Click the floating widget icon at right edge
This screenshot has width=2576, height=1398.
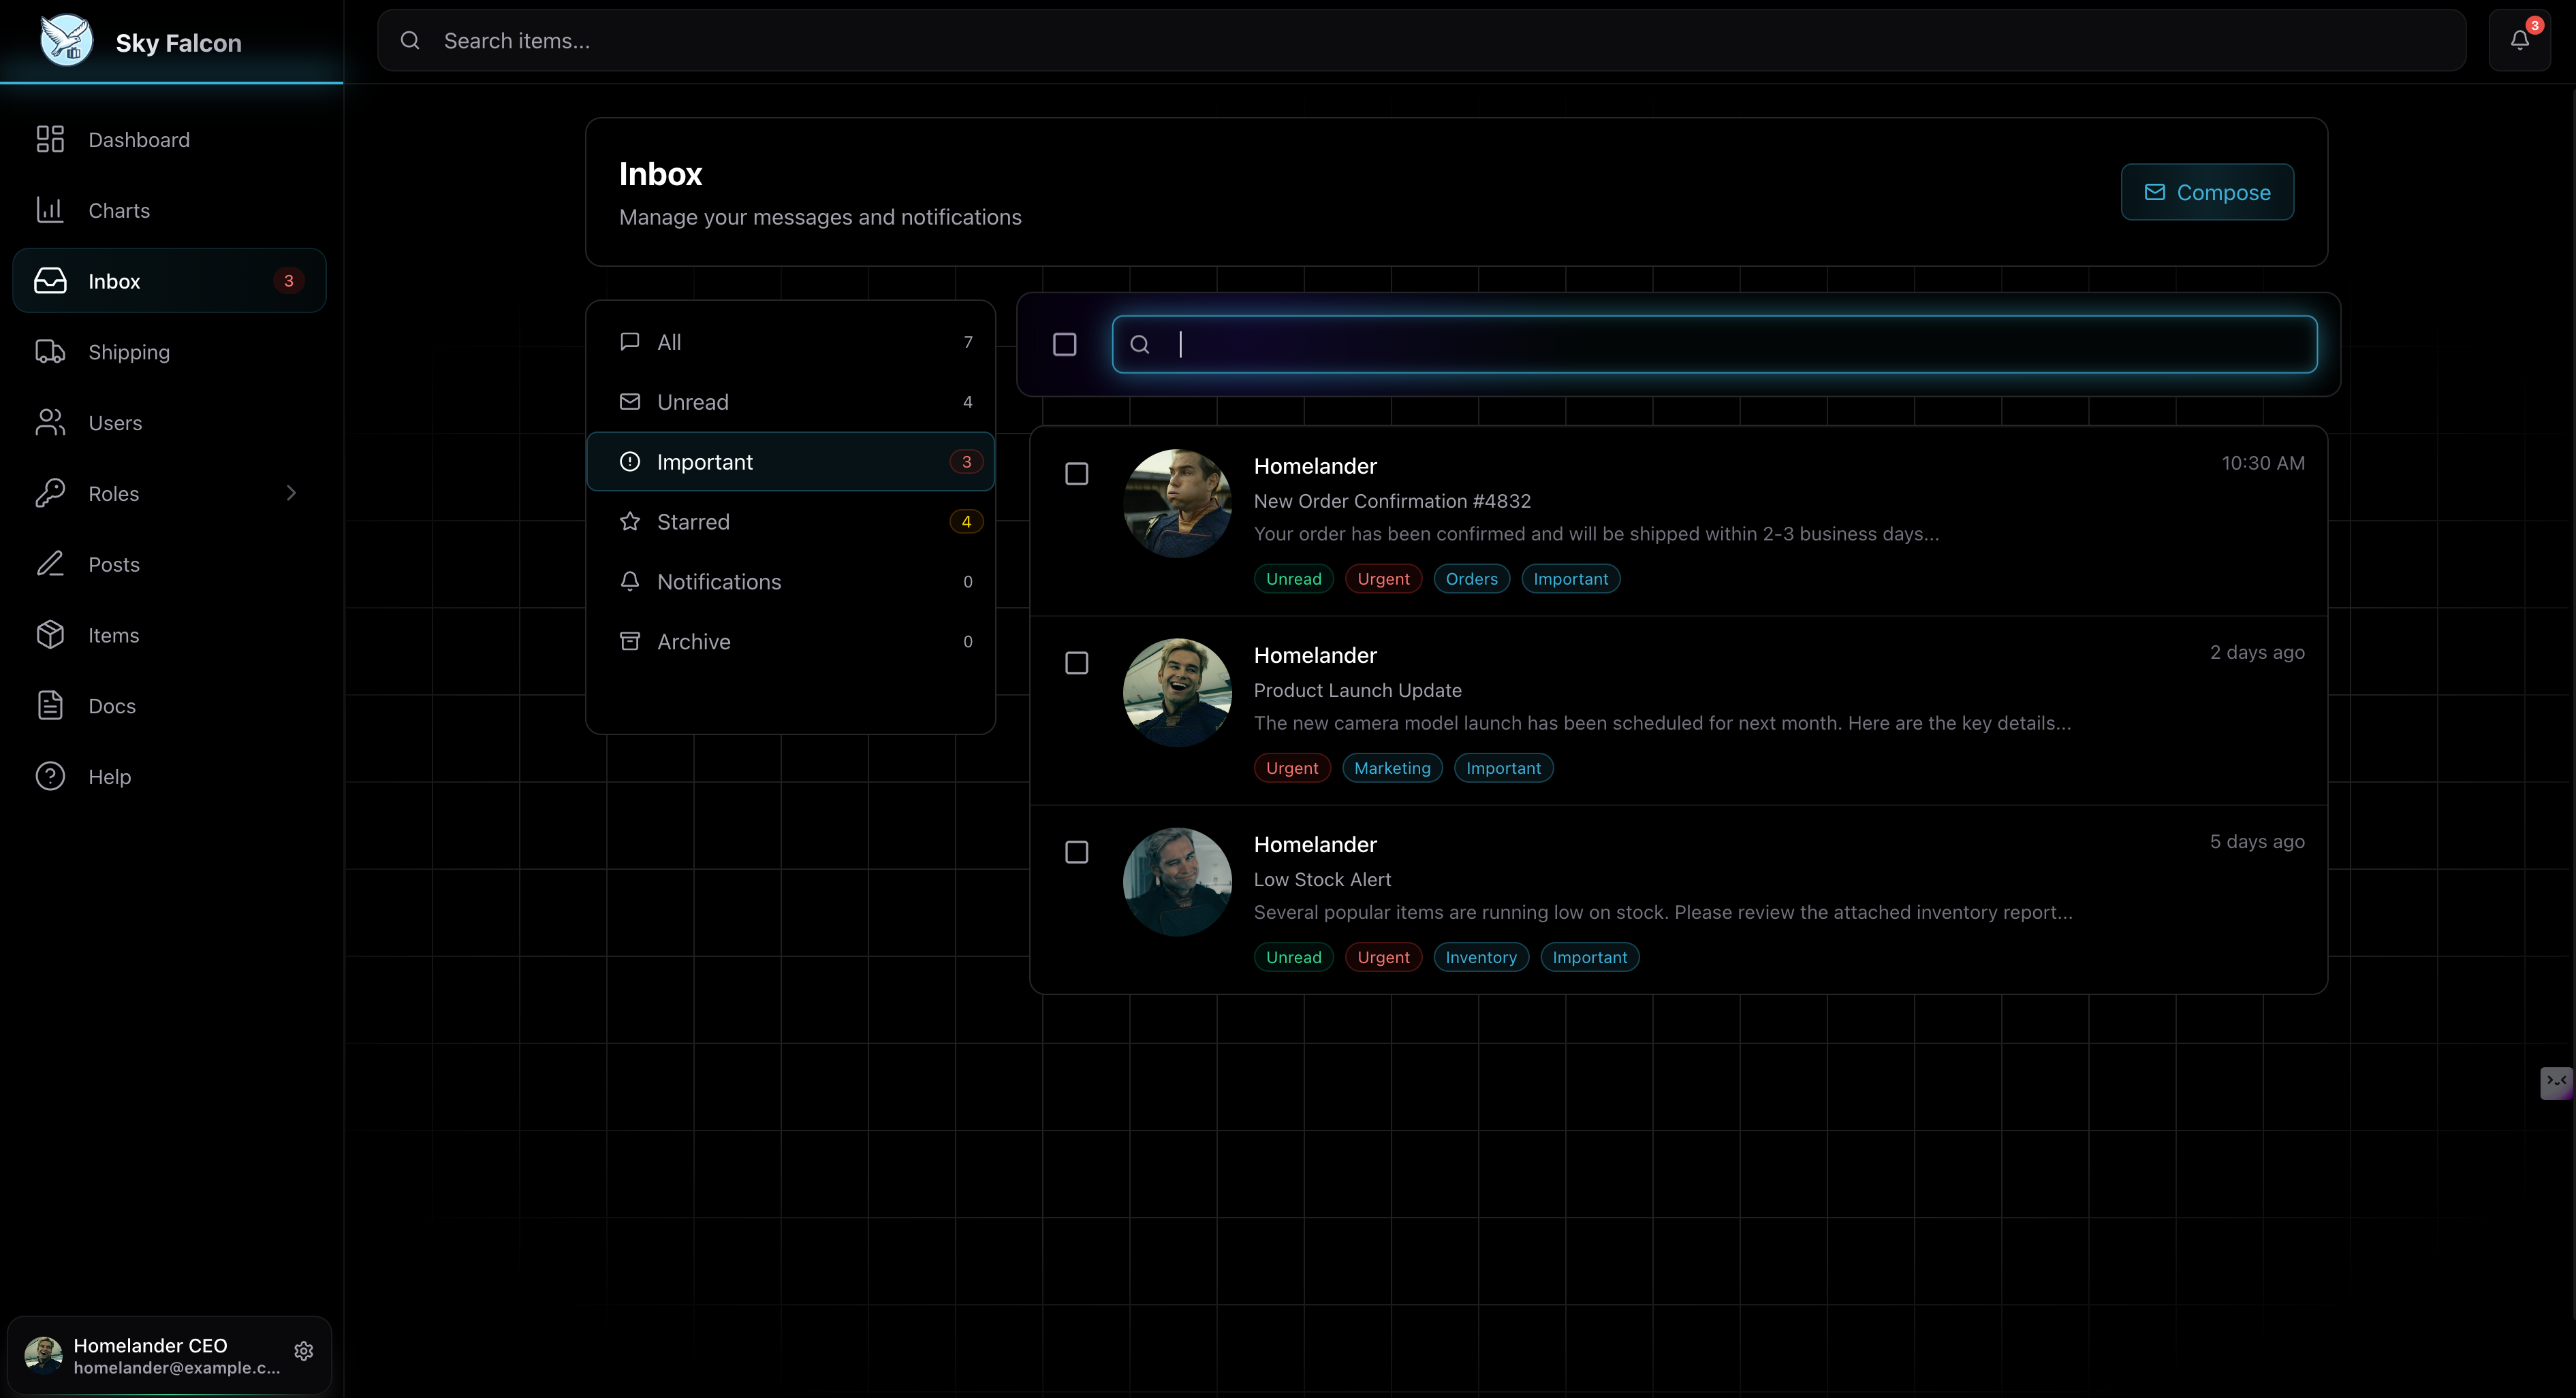coord(2556,1082)
